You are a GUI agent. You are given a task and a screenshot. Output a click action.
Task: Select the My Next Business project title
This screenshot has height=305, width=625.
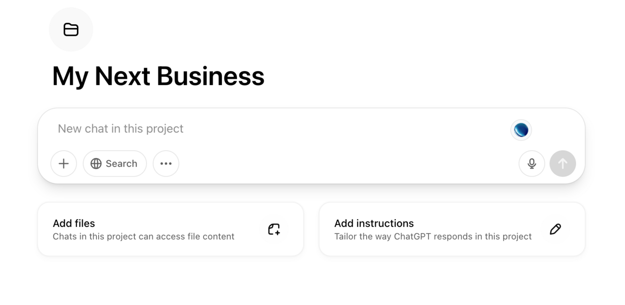tap(158, 76)
